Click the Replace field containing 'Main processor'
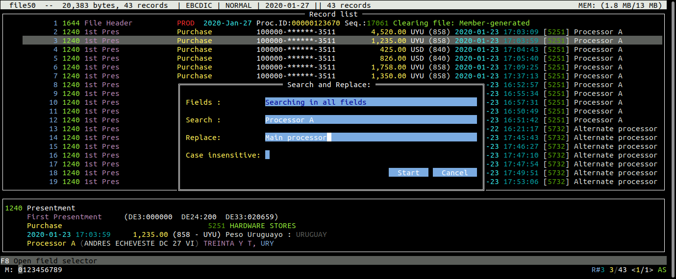The height and width of the screenshot is (279, 676). tap(371, 138)
